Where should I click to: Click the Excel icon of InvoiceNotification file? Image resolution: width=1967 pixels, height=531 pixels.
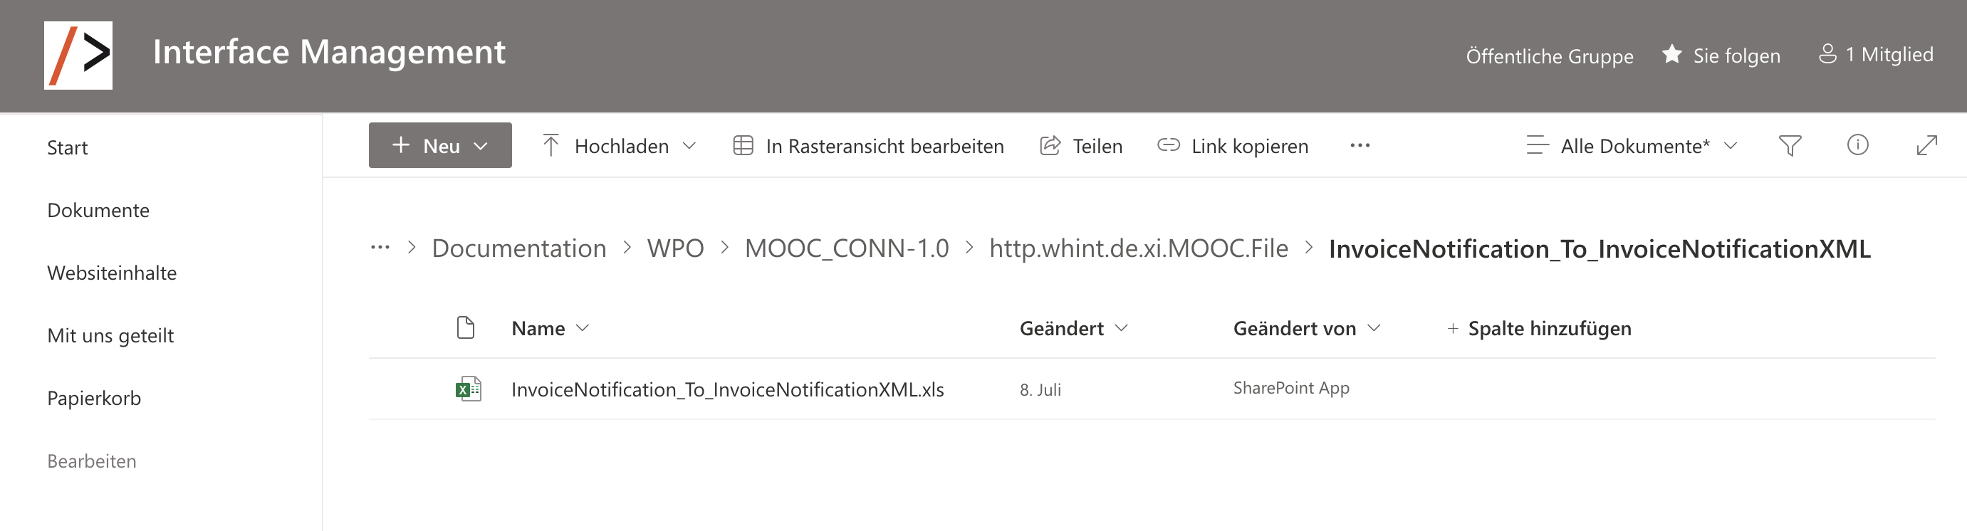[x=468, y=389]
